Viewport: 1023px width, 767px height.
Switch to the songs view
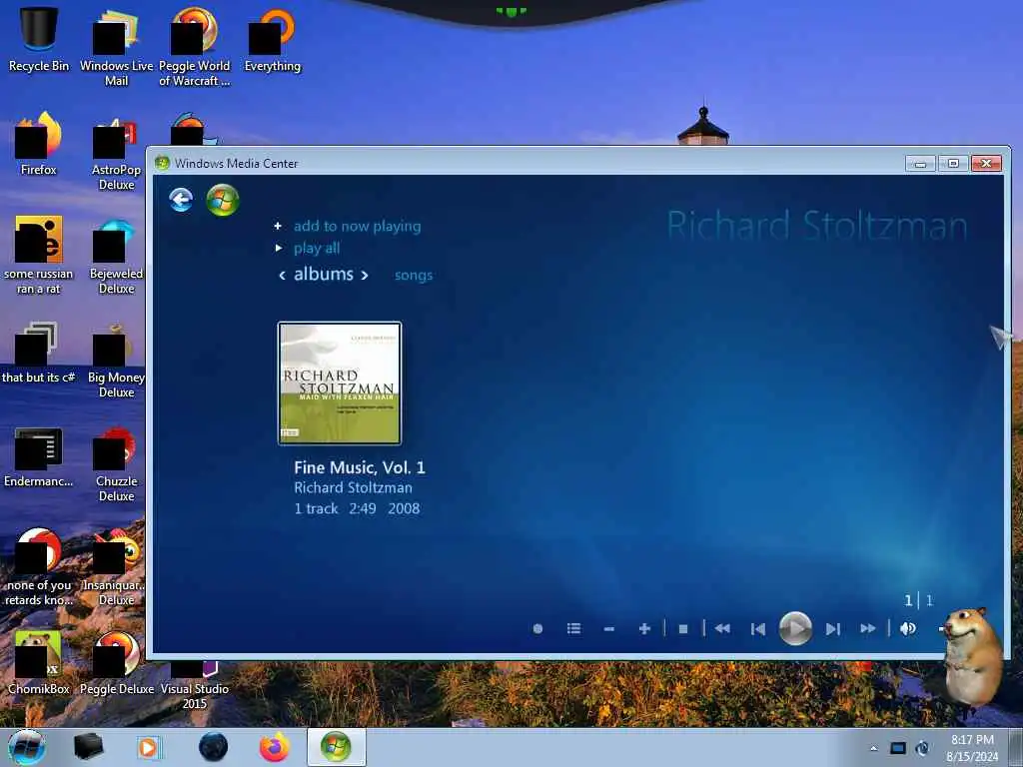click(x=414, y=276)
